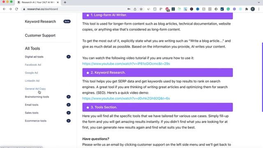Click the '3. Tools Section.' purple banner

157,107
